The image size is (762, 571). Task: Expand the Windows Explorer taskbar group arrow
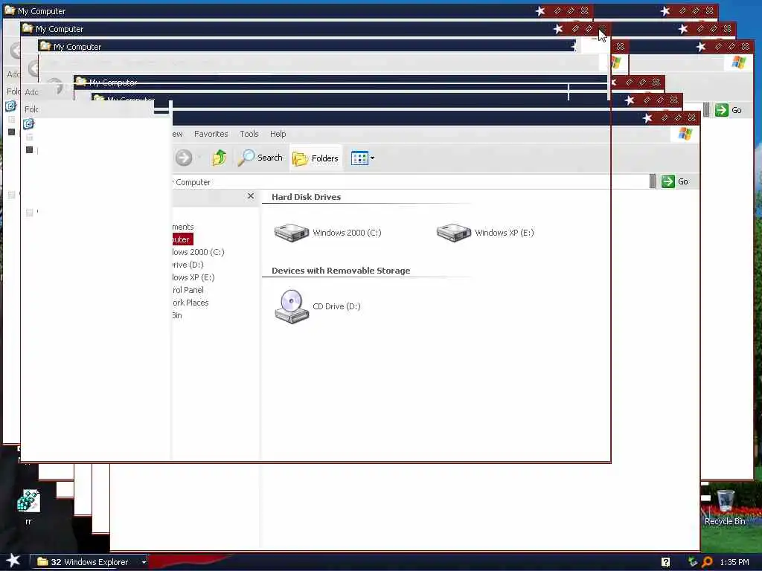pos(144,562)
